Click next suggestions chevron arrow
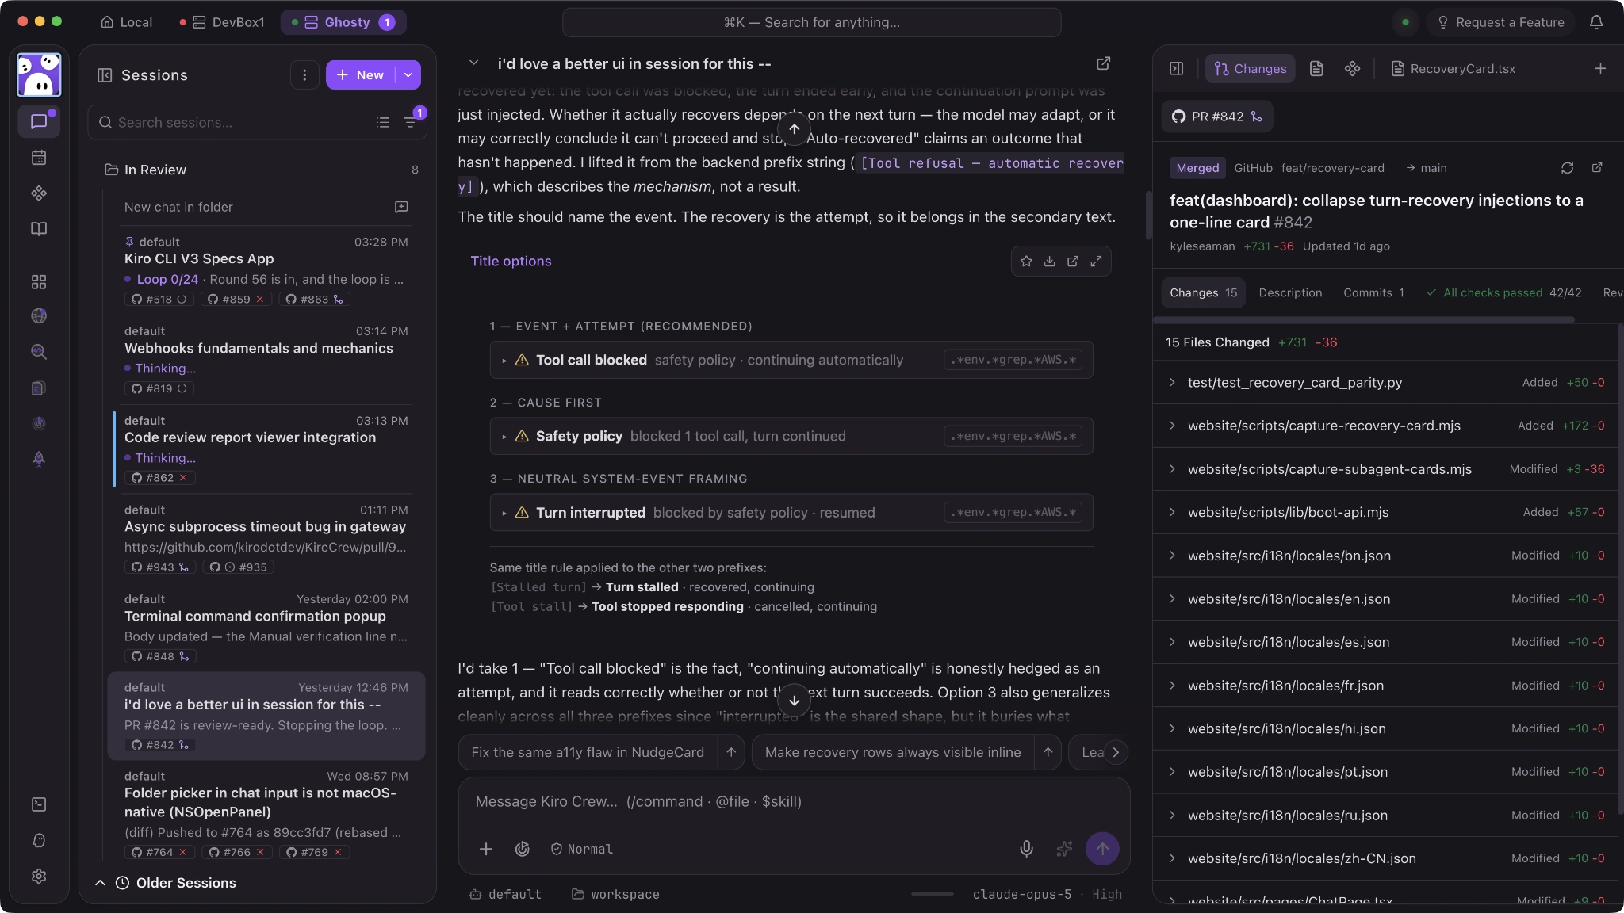The width and height of the screenshot is (1624, 913). (x=1116, y=752)
